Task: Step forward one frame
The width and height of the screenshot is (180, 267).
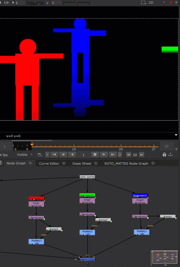Action: click(104, 155)
